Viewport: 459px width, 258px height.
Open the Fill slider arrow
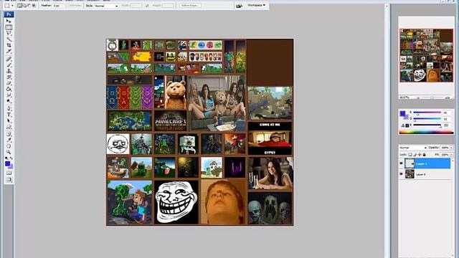coord(451,155)
